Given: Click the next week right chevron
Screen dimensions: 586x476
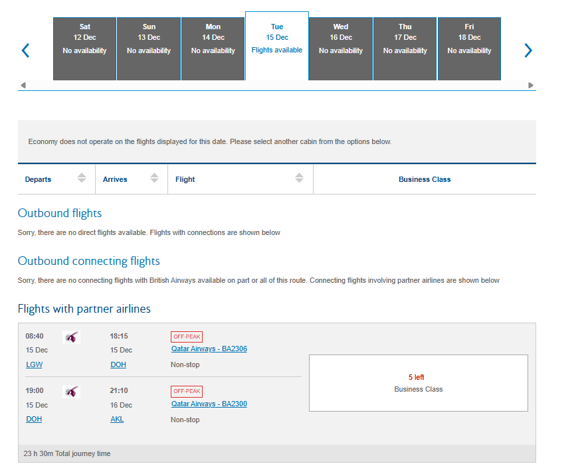Looking at the screenshot, I should click(528, 50).
